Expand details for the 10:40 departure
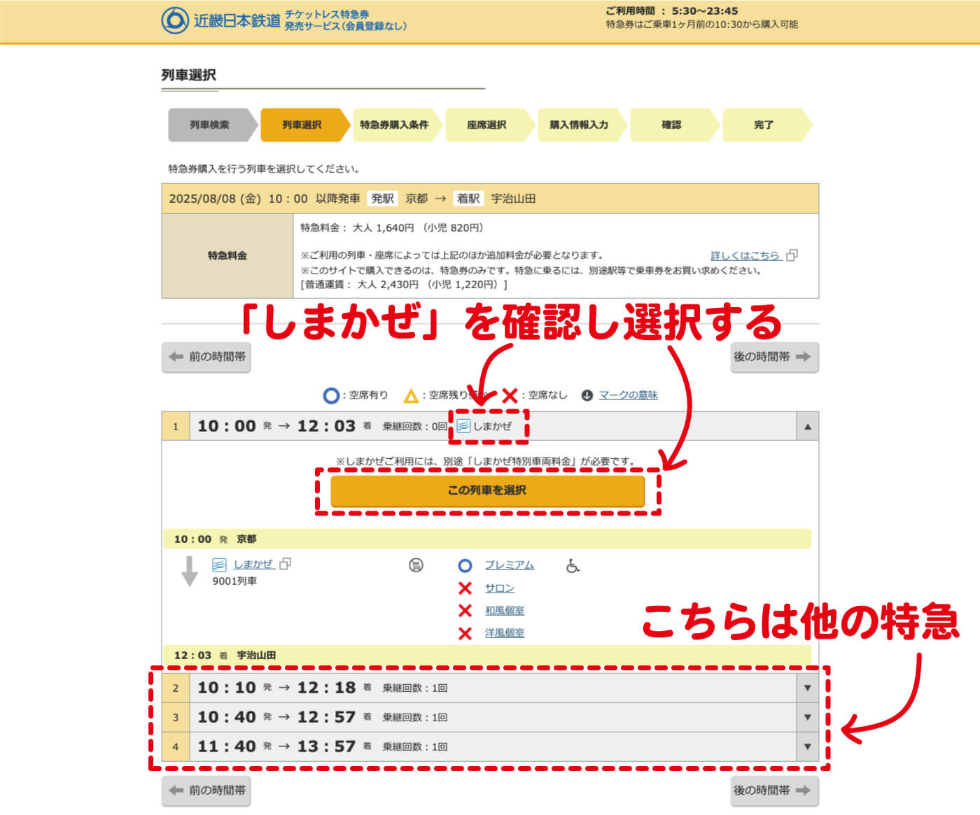Screen dimensions: 980x815 (x=808, y=717)
